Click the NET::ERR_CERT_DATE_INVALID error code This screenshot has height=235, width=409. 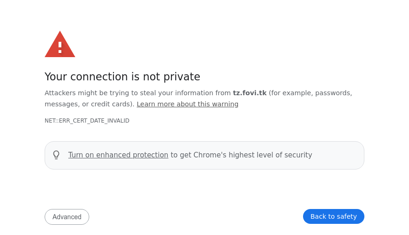(87, 121)
